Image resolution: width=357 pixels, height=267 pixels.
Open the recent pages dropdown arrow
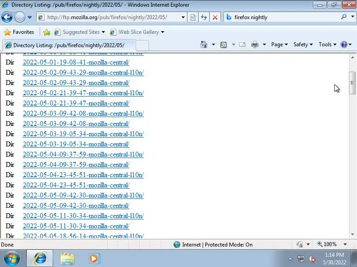29,17
